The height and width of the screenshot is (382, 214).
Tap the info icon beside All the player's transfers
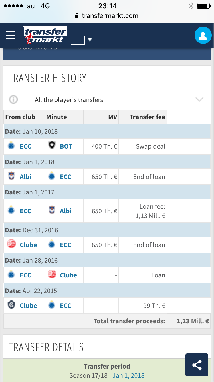tap(13, 100)
